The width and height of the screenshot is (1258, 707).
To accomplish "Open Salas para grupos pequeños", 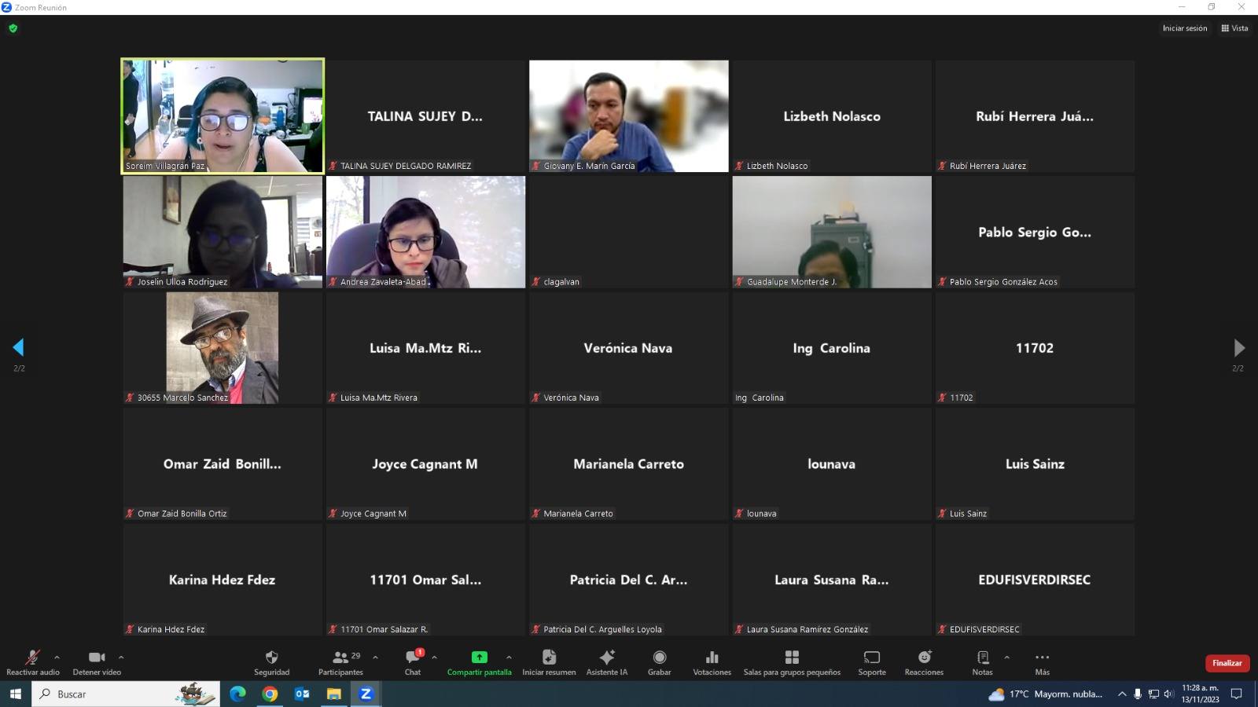I will point(792,658).
